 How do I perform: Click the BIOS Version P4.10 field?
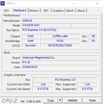point(60,62)
